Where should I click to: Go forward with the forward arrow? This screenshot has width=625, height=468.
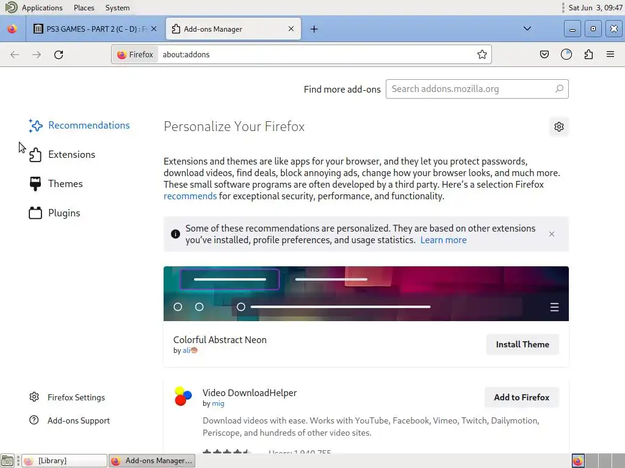(37, 54)
